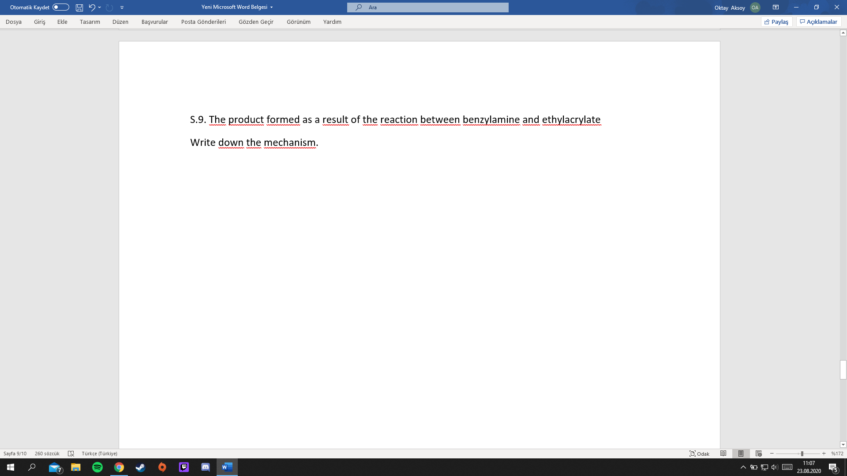Click the vertical scrollbar down arrow
This screenshot has height=476, width=847.
pyautogui.click(x=843, y=445)
